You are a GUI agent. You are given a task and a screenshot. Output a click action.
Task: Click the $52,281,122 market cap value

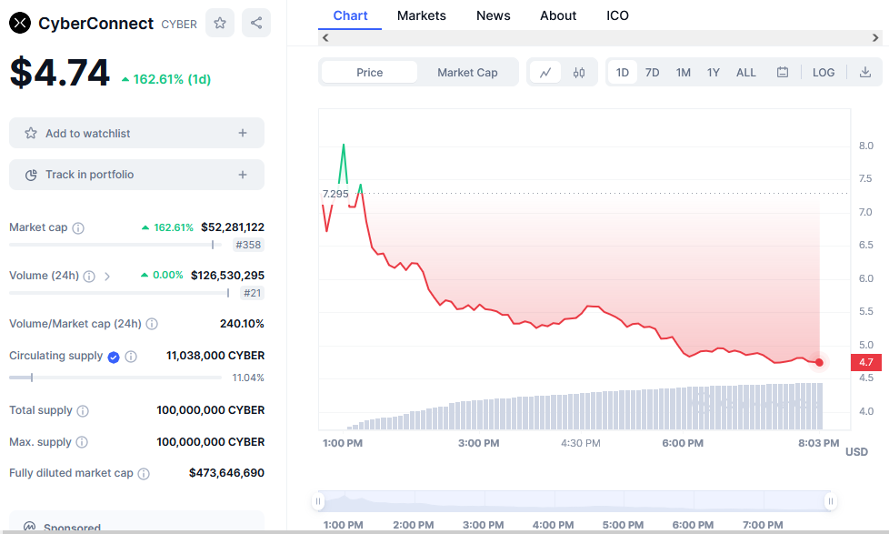233,227
